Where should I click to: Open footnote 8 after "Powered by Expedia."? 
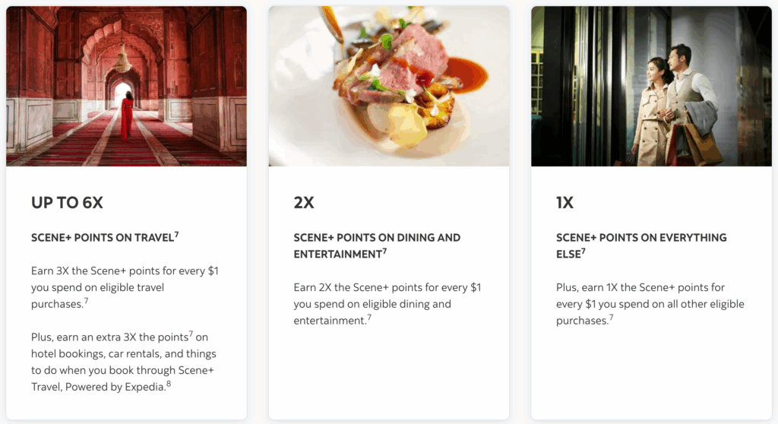168,384
